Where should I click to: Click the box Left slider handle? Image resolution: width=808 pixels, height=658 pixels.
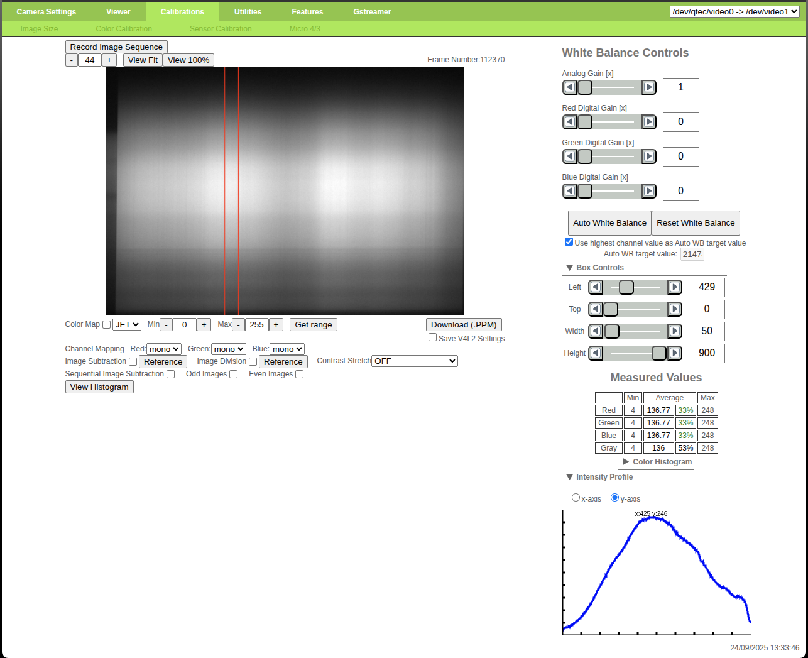626,287
